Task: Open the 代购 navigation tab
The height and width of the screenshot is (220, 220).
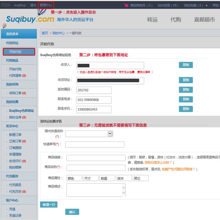Action: pos(176,20)
